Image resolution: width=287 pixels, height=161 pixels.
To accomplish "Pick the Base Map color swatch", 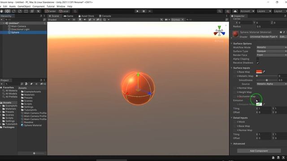I will click(259, 72).
